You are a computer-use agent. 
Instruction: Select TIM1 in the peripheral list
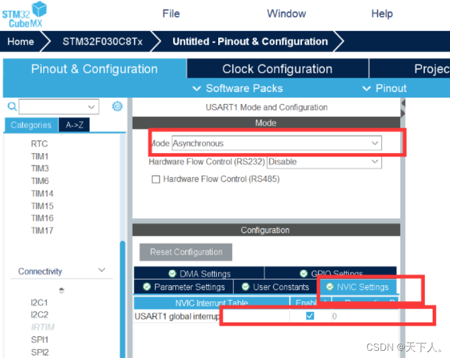click(39, 156)
